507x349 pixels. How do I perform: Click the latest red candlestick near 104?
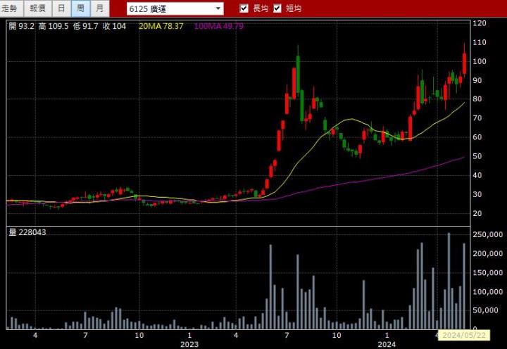click(x=465, y=63)
